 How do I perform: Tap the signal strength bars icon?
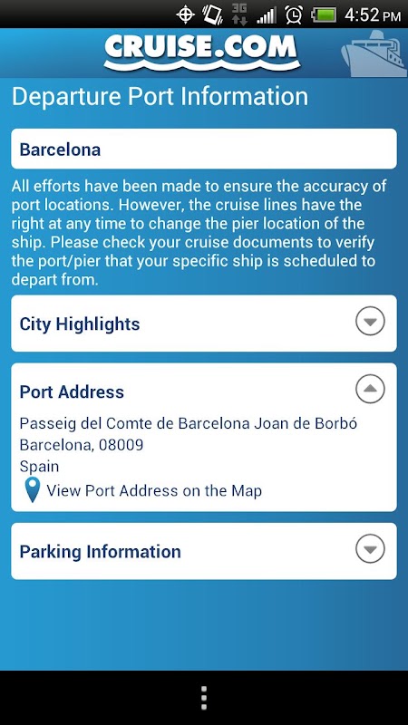pos(267,14)
